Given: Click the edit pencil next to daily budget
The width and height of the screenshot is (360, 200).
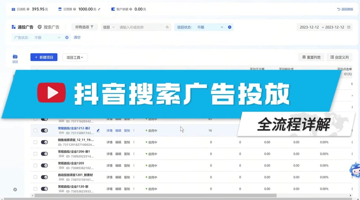Looking at the screenshot, I should (99, 9).
